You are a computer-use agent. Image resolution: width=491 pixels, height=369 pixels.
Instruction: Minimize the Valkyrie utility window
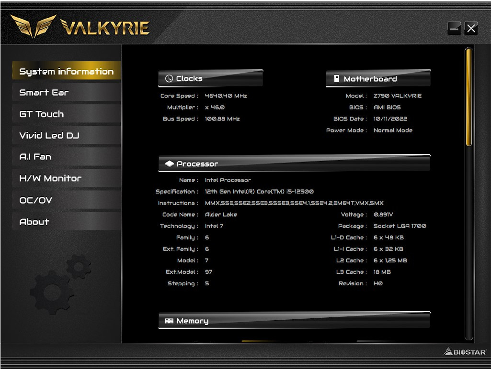454,28
